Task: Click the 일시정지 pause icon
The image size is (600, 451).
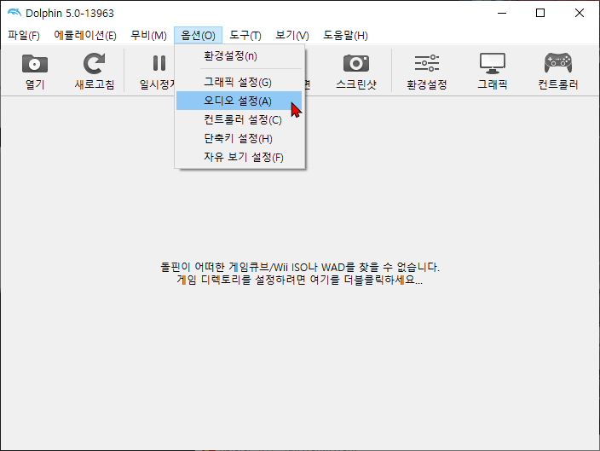Action: 159,64
